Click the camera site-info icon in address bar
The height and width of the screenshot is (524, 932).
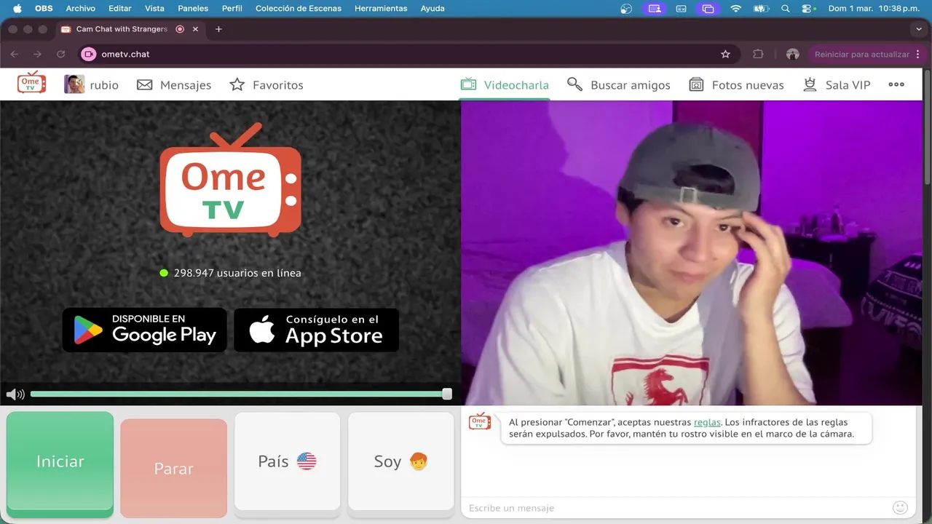pos(89,54)
